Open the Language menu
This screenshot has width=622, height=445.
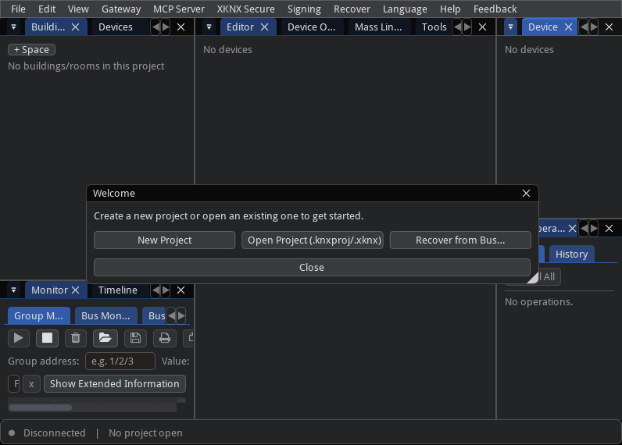pyautogui.click(x=405, y=9)
